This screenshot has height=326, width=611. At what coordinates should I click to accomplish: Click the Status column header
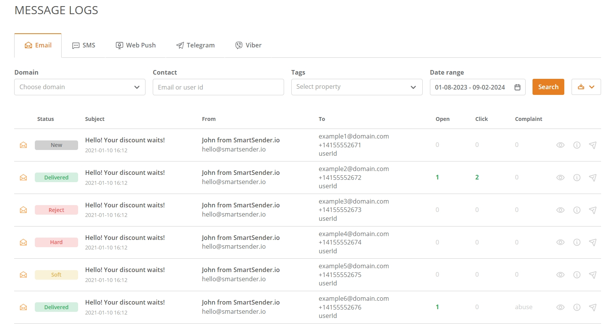pos(46,119)
